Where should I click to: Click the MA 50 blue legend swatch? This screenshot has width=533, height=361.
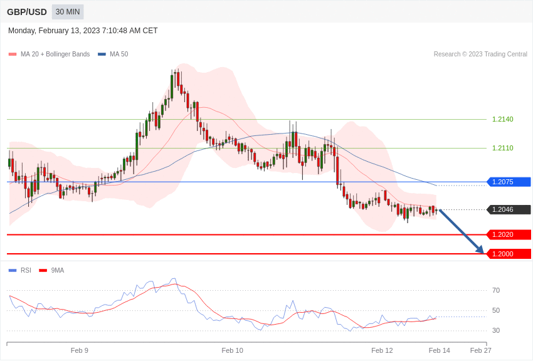tap(102, 55)
